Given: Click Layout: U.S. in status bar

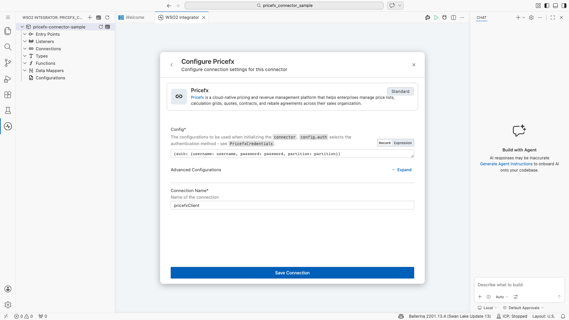Looking at the screenshot, I should pos(544,316).
